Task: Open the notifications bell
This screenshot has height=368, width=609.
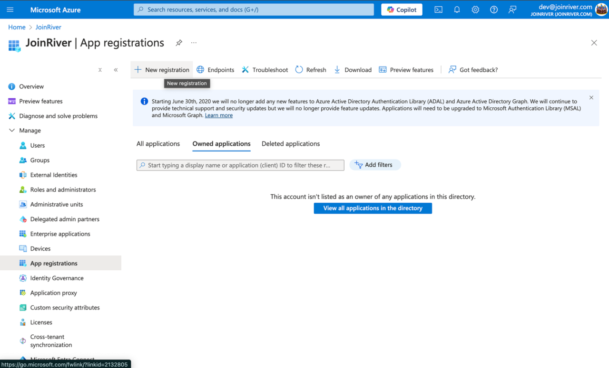Action: [457, 9]
